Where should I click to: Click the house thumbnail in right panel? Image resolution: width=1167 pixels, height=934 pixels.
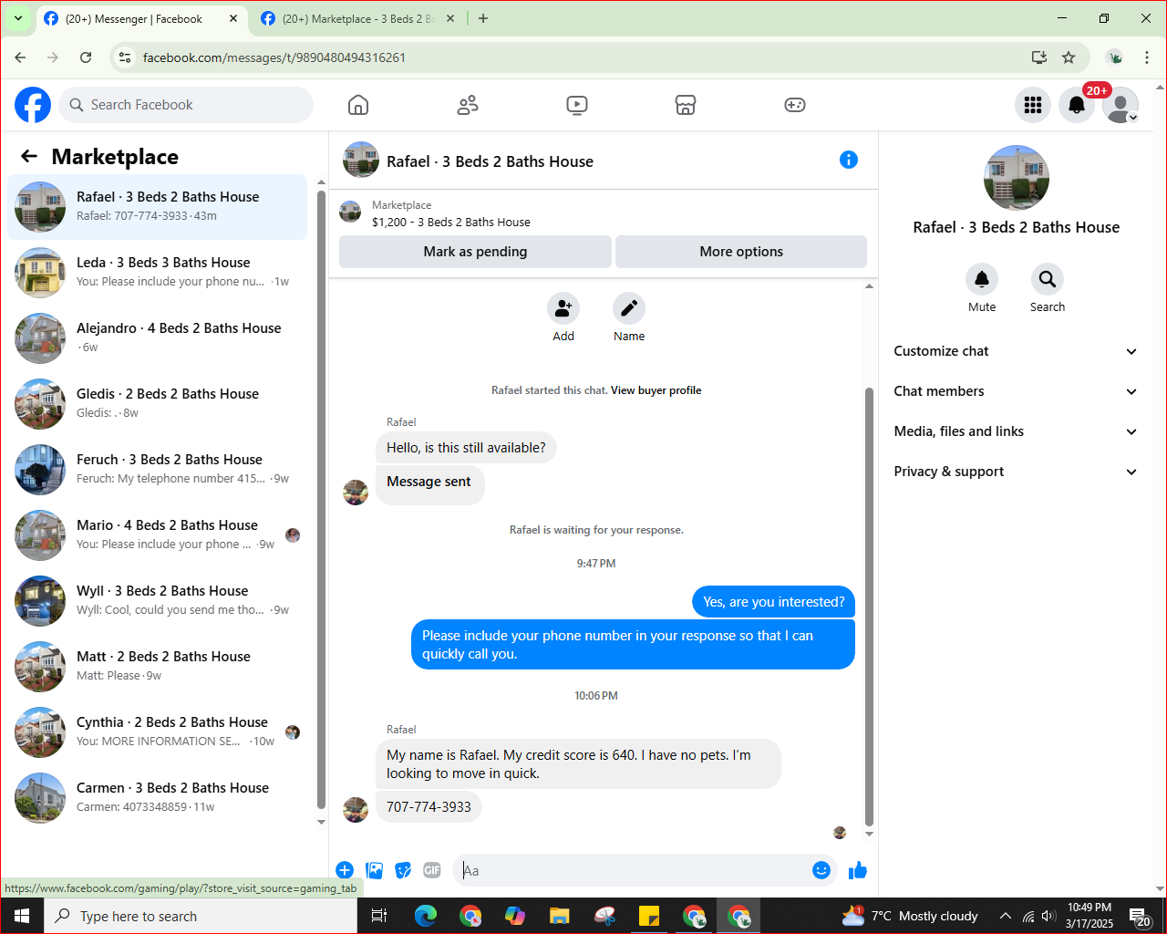pyautogui.click(x=1017, y=178)
